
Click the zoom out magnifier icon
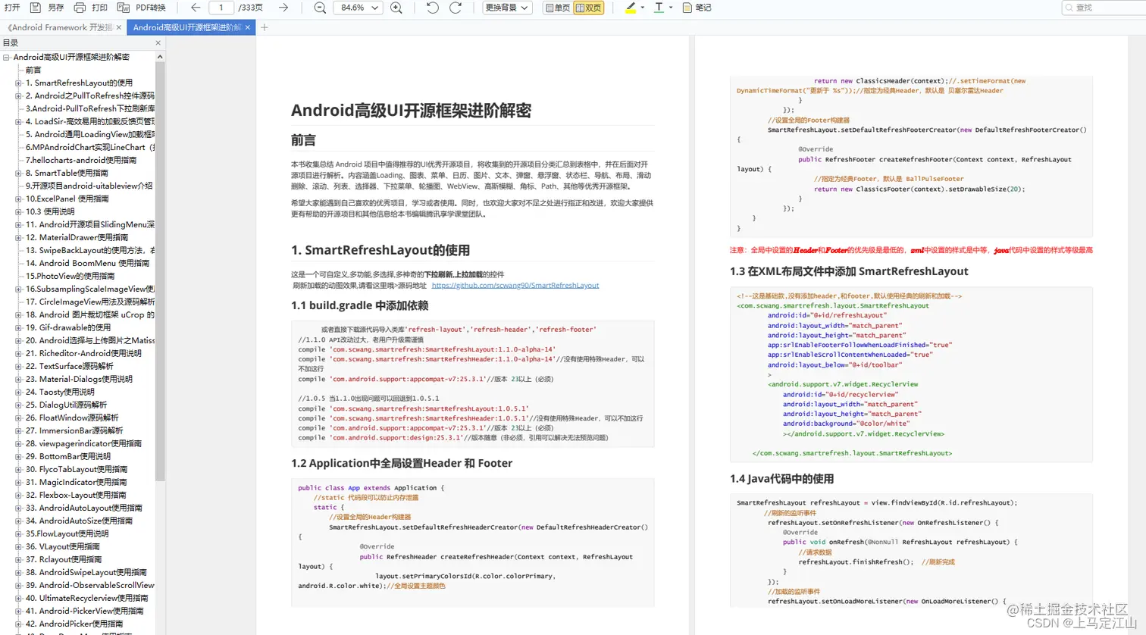(320, 8)
